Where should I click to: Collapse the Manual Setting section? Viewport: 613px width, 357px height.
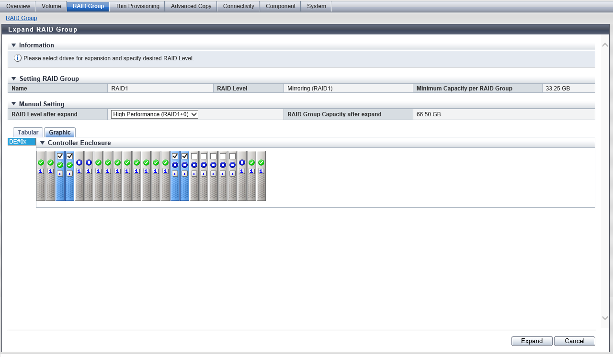(x=13, y=104)
